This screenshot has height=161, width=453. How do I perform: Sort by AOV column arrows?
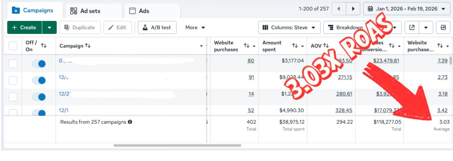326,46
